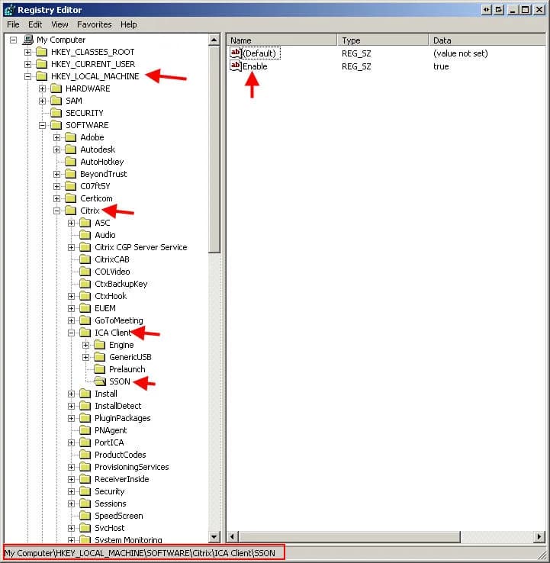This screenshot has height=563, width=550.
Task: Click the string icon of Enable value
Action: point(236,66)
